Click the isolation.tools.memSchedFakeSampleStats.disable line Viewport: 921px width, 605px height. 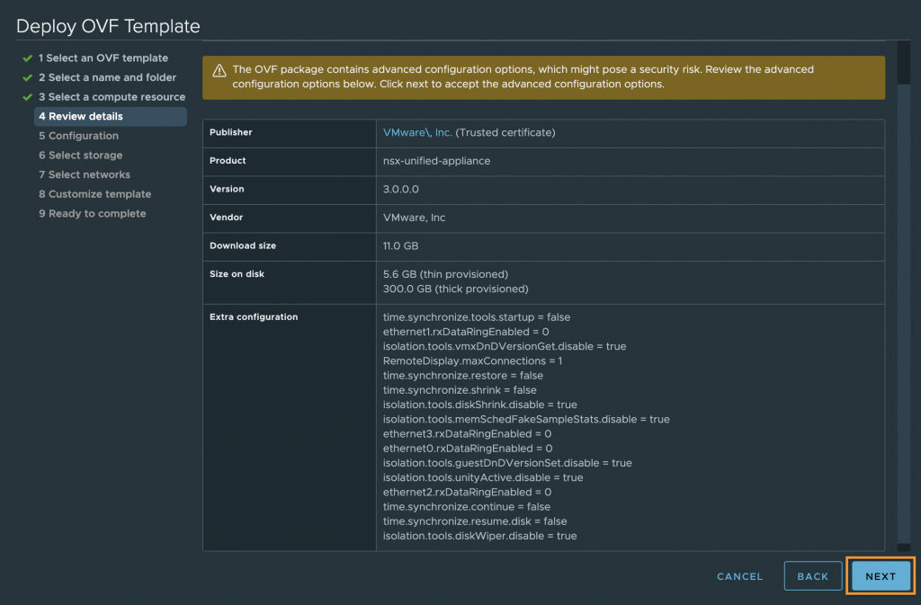click(526, 420)
